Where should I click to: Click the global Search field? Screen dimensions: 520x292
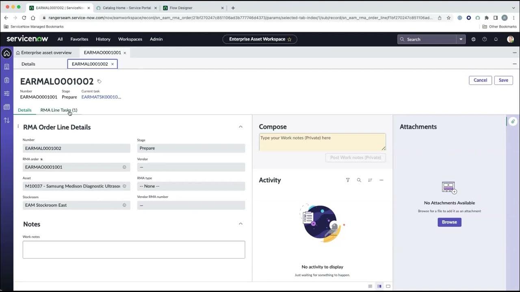[x=427, y=39]
